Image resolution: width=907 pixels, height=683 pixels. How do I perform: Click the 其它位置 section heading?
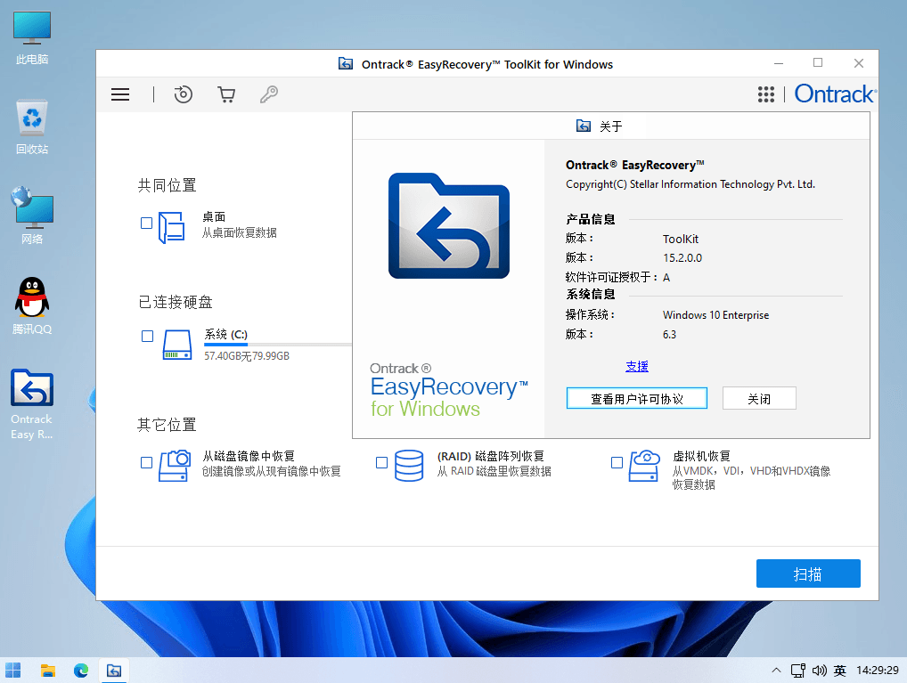click(x=168, y=425)
